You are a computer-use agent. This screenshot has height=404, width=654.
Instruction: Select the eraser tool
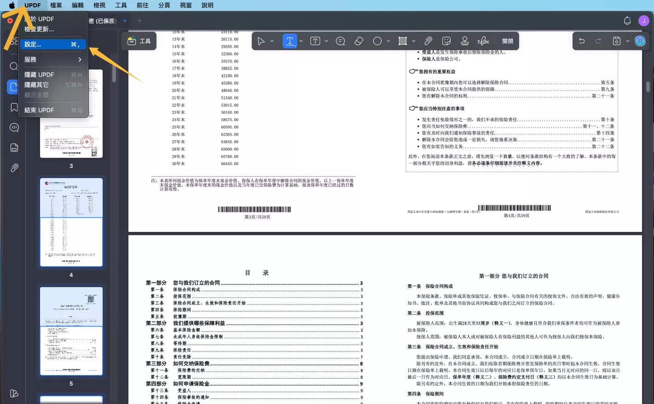(359, 41)
